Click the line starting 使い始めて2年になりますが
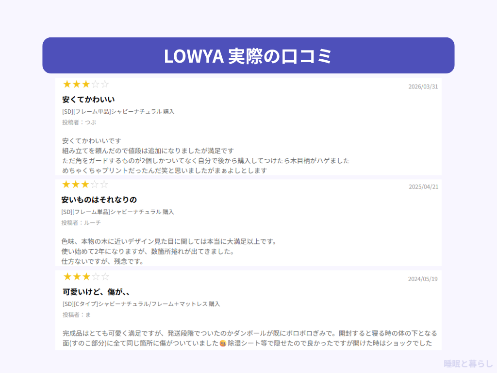 pyautogui.click(x=149, y=252)
